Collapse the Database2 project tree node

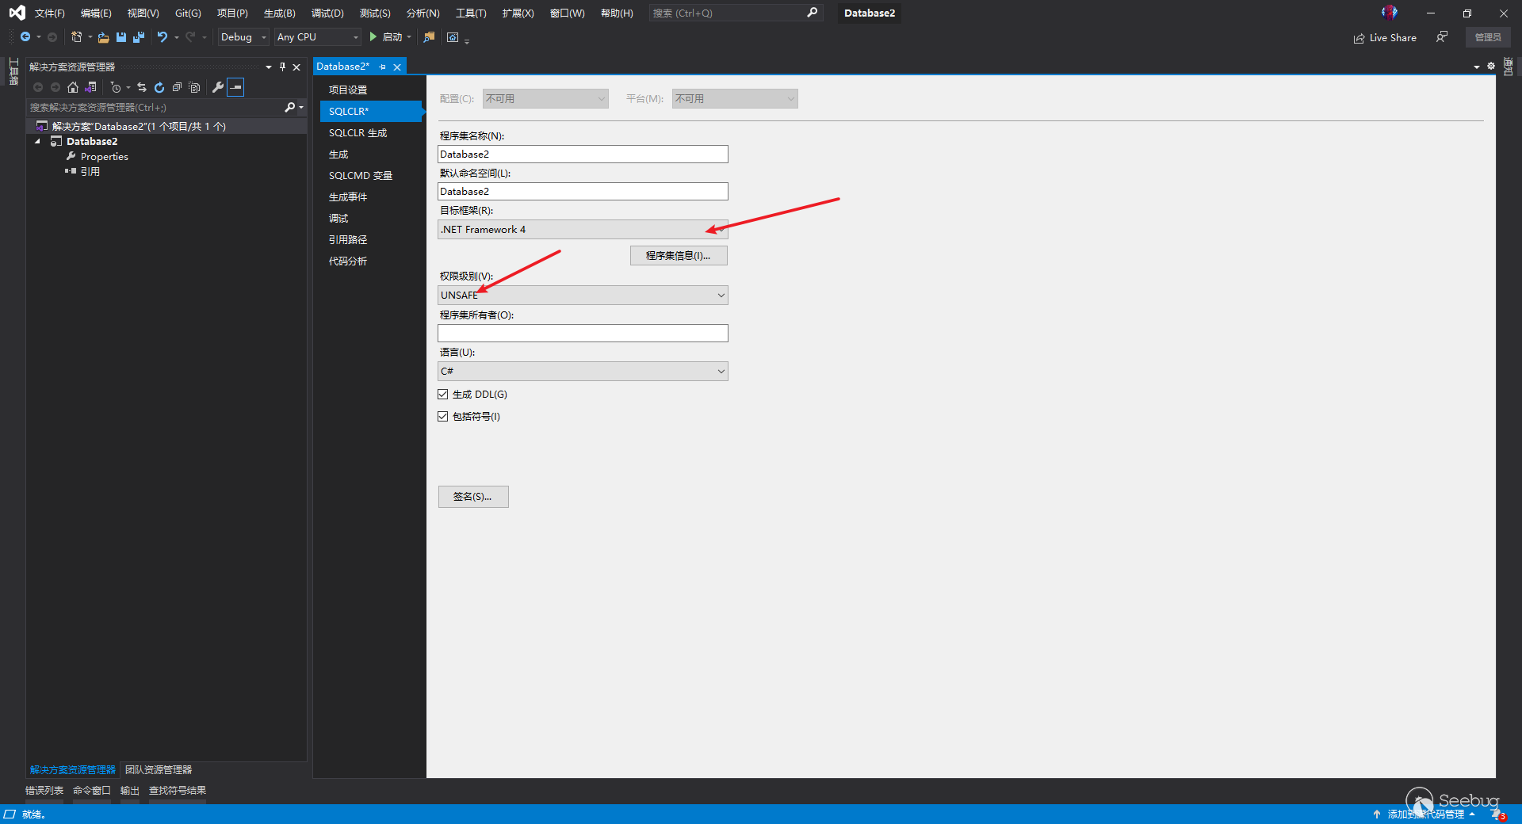37,142
